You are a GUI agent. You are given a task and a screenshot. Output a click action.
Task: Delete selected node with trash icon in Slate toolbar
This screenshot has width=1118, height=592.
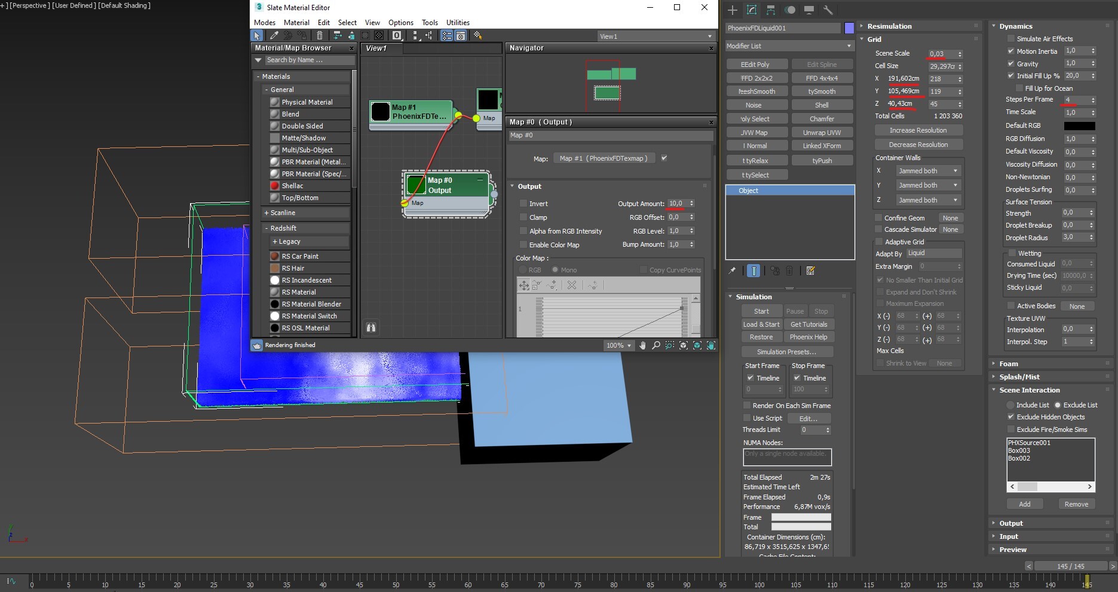pos(320,36)
